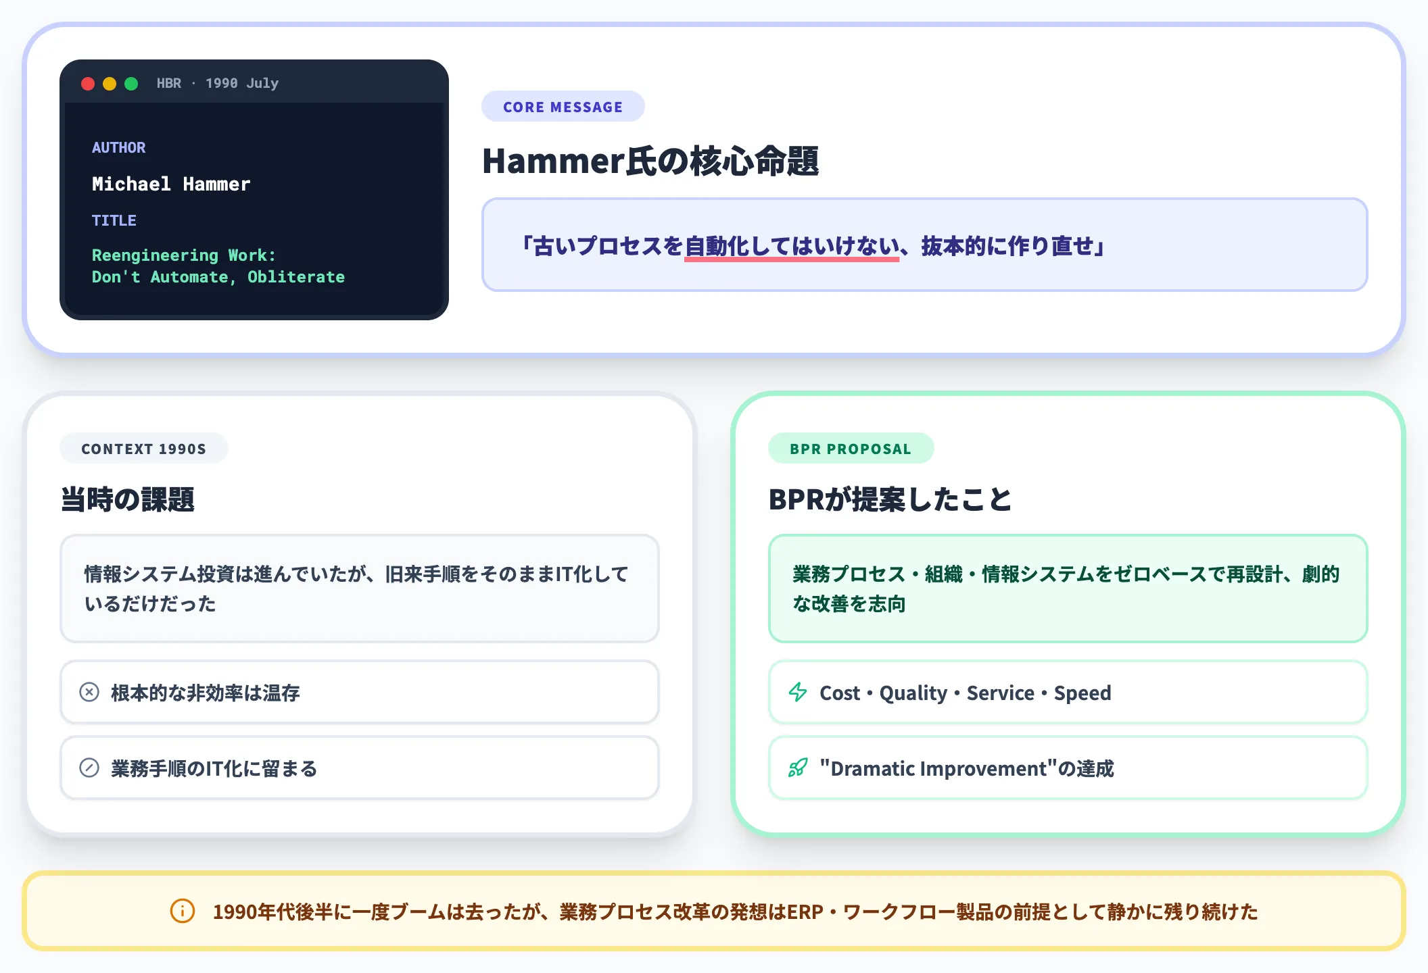
Task: Click the heading BPRが提案したこと
Action: pos(890,499)
